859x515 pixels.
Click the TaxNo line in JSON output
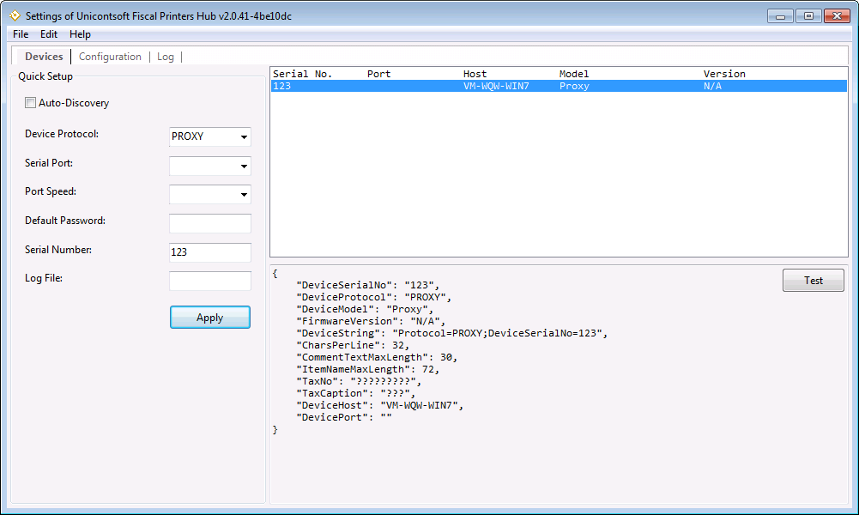click(359, 381)
